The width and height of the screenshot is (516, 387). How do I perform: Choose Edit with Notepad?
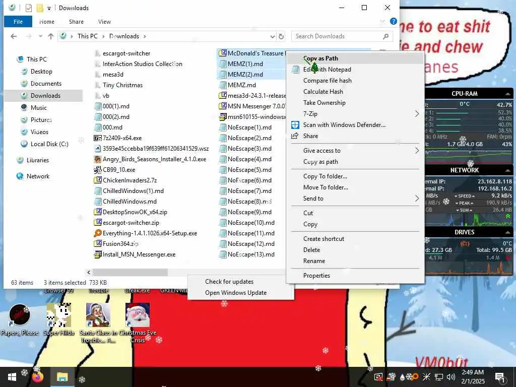355,70
